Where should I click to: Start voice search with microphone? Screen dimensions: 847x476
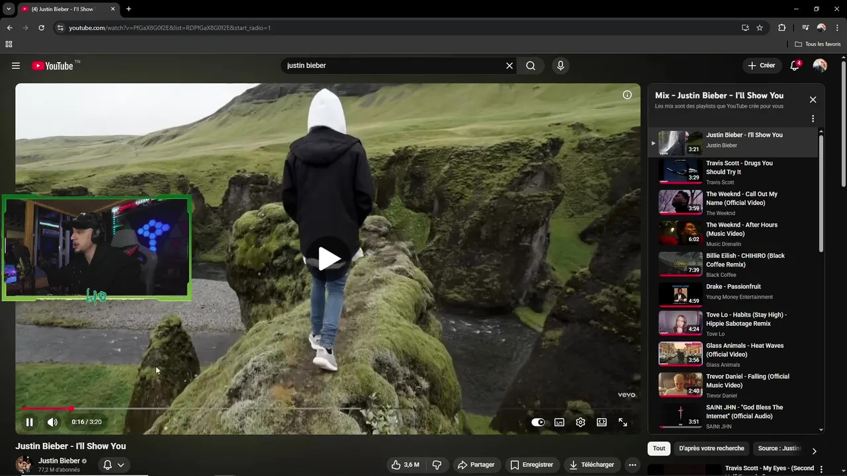point(560,65)
